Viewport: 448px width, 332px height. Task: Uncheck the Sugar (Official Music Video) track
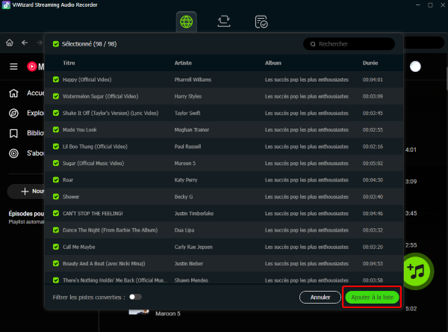(56, 163)
